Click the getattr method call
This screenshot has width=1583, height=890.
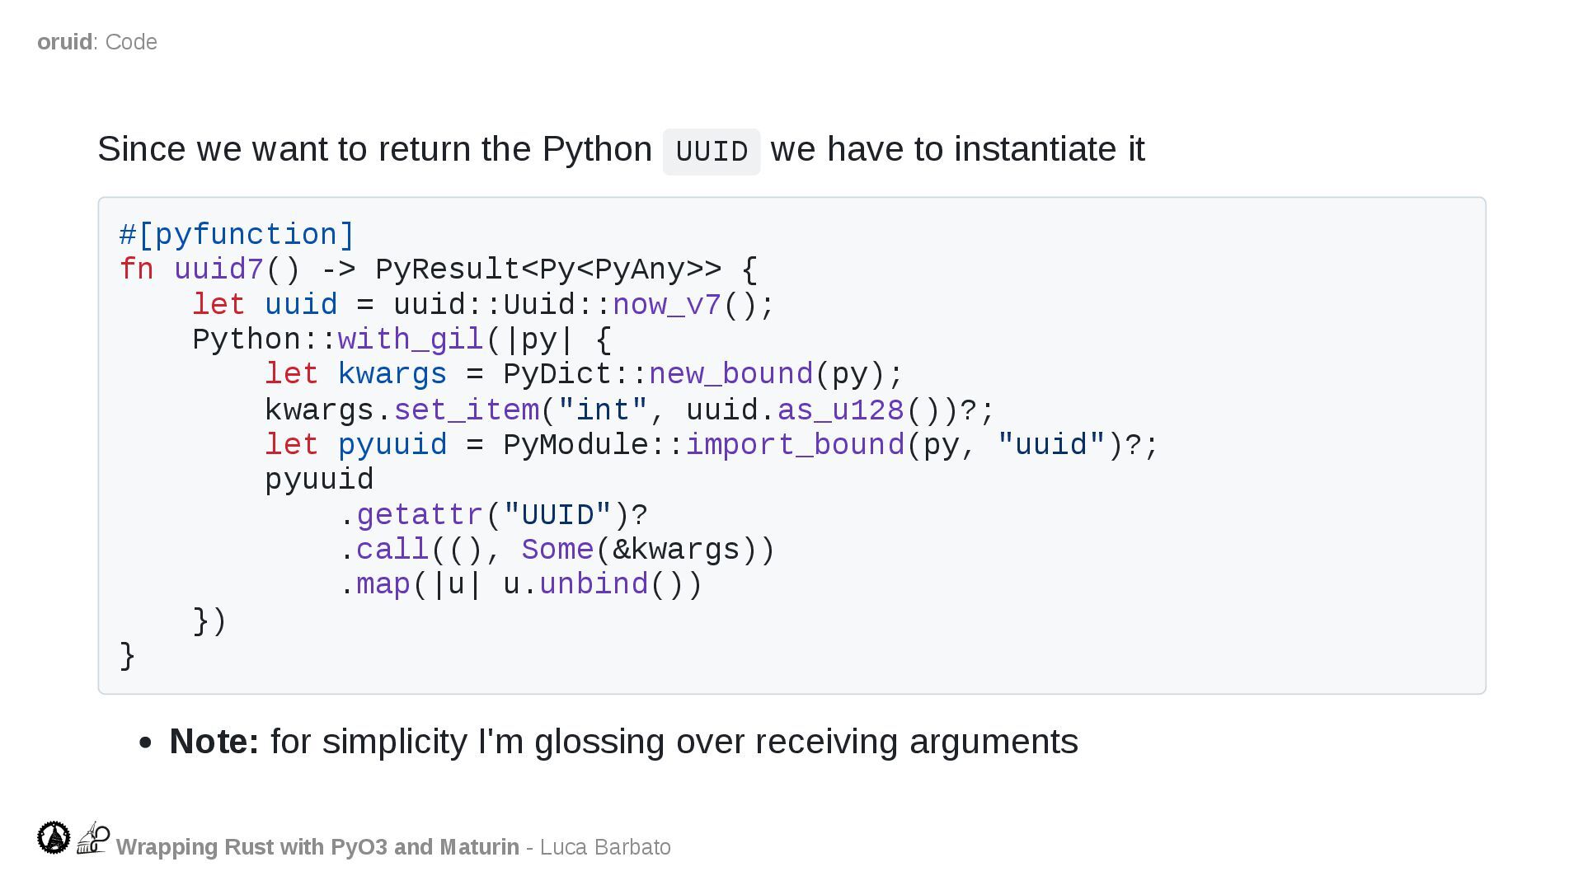[419, 515]
